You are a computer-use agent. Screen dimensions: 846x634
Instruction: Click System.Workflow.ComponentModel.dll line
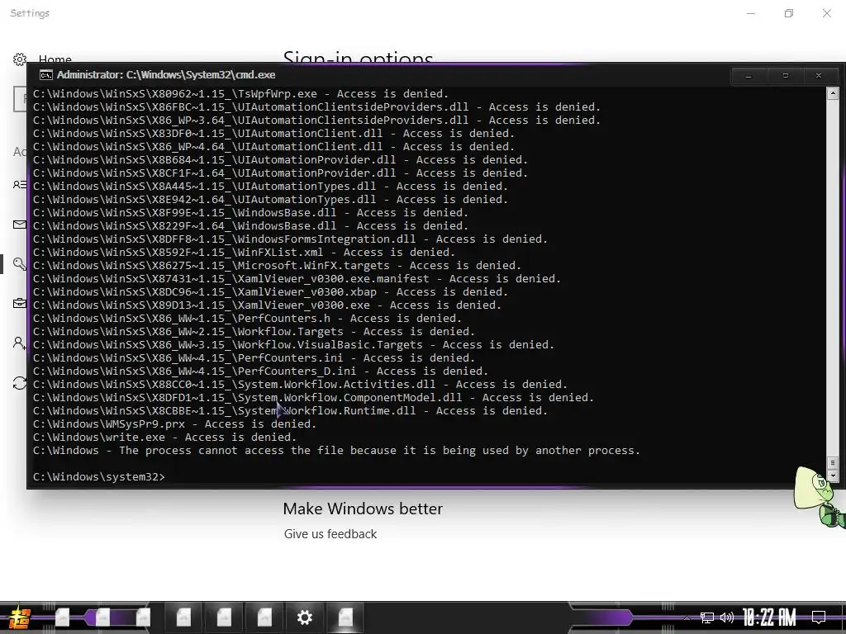pyautogui.click(x=313, y=397)
